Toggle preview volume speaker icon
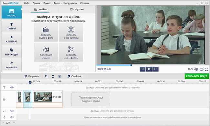 pos(196,69)
